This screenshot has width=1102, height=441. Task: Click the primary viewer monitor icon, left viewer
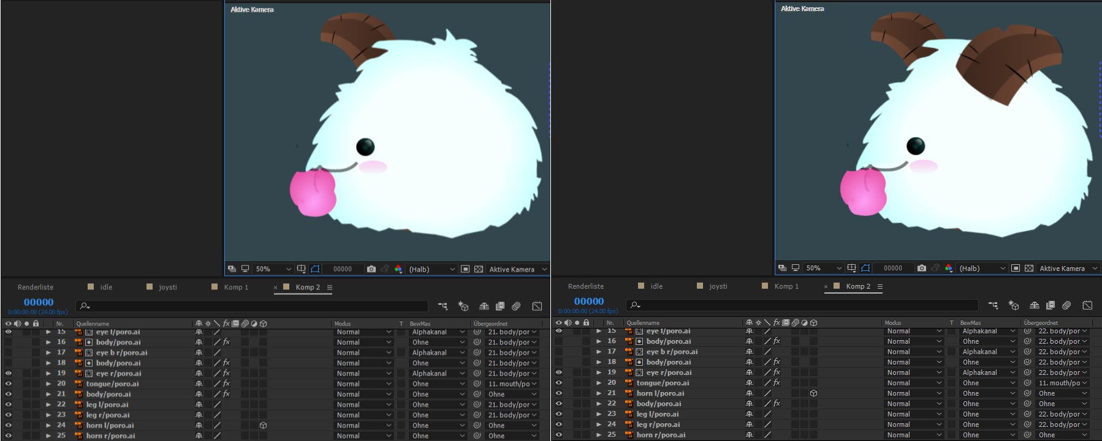[x=245, y=269]
